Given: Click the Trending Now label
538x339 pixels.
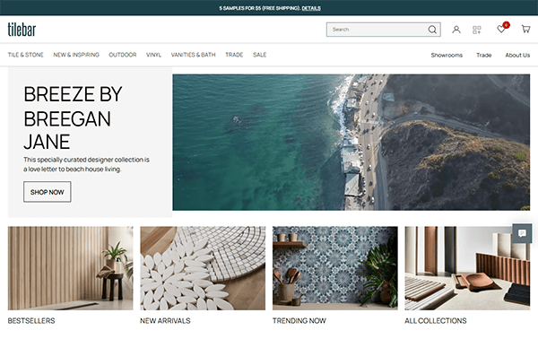Looking at the screenshot, I should [299, 321].
